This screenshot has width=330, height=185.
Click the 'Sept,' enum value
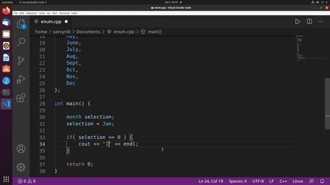coord(74,63)
